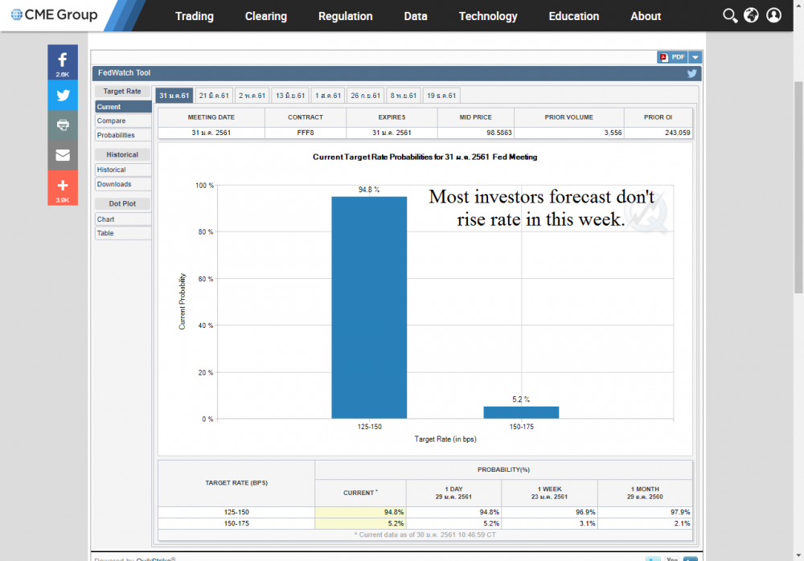Open the user account profile icon
Screen dimensions: 804x561
773,16
